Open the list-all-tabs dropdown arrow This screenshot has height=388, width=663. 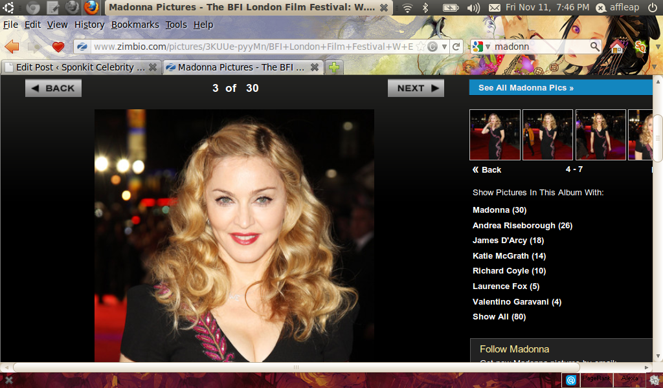[655, 67]
